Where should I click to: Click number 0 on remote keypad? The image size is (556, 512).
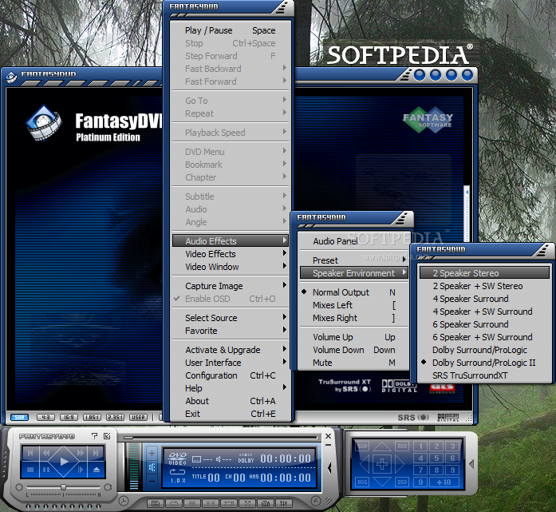click(420, 482)
